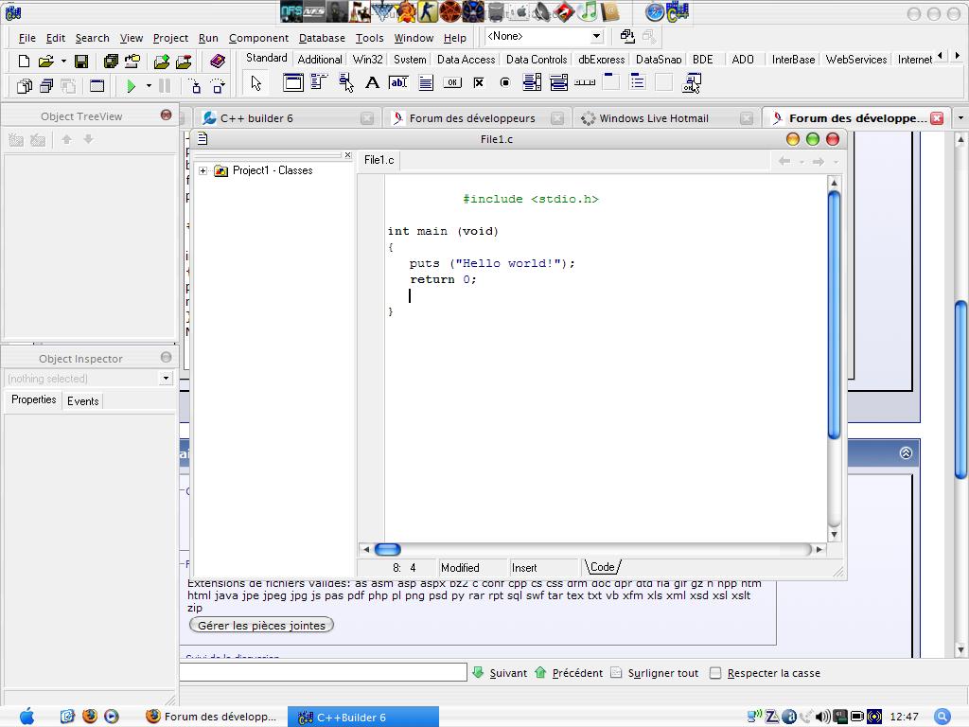969x727 pixels.
Task: Select the CheckBox component in the palette
Action: coord(479,82)
